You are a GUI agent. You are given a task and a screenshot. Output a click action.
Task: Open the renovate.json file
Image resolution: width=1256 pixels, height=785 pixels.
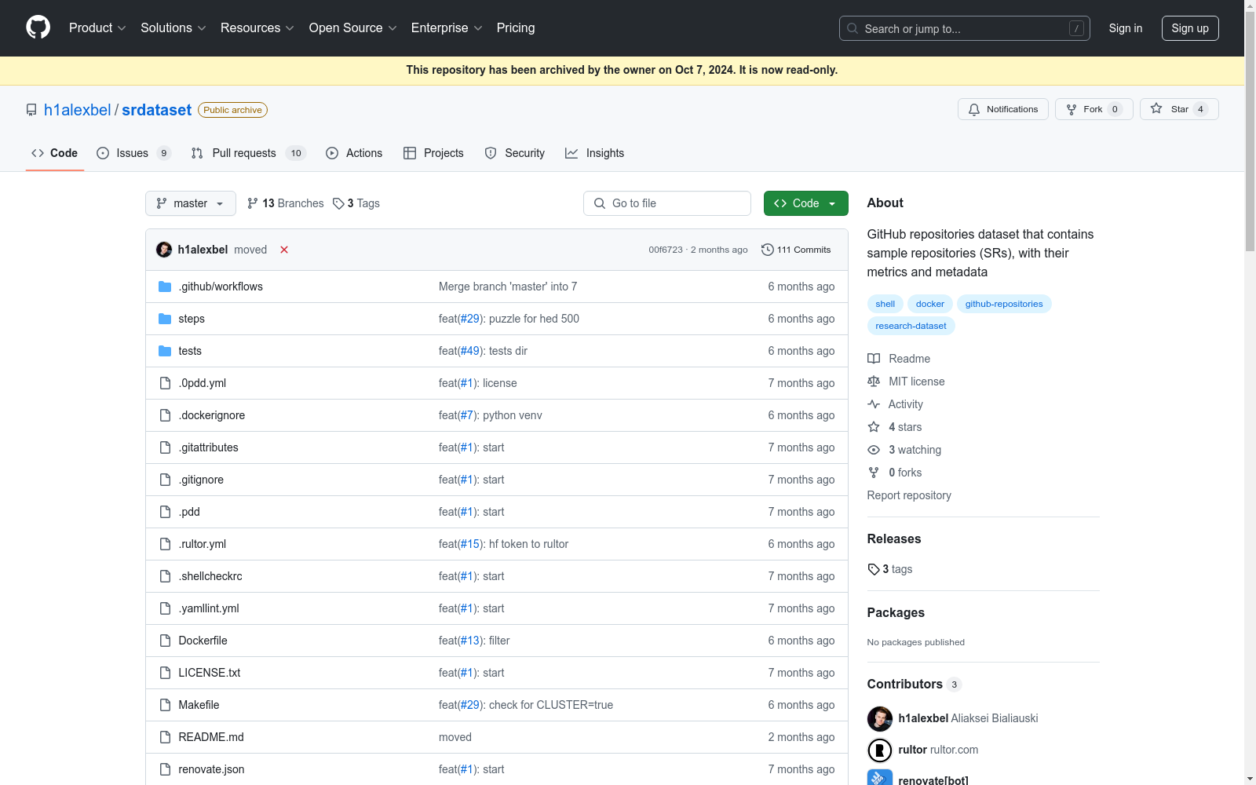tap(211, 769)
